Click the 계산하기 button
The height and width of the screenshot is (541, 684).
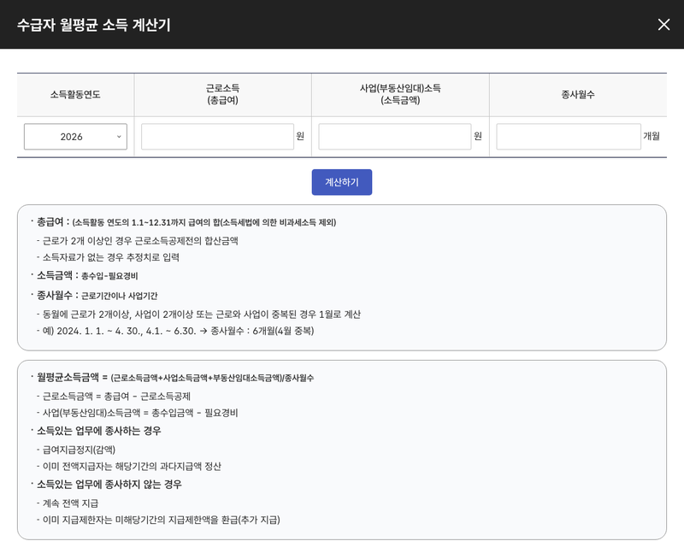point(342,182)
